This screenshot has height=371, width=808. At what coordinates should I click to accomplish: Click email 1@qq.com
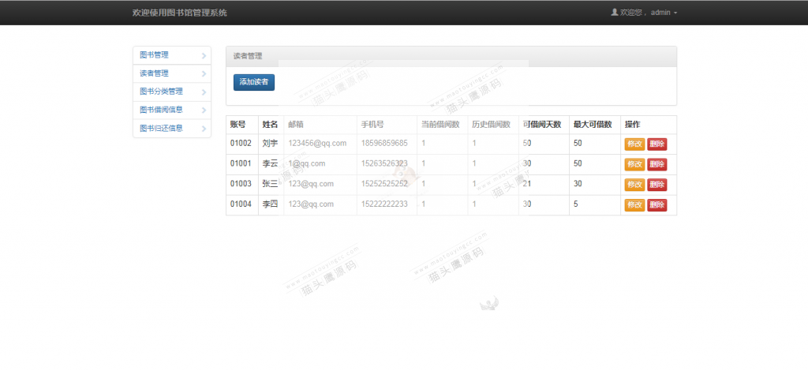click(x=307, y=163)
